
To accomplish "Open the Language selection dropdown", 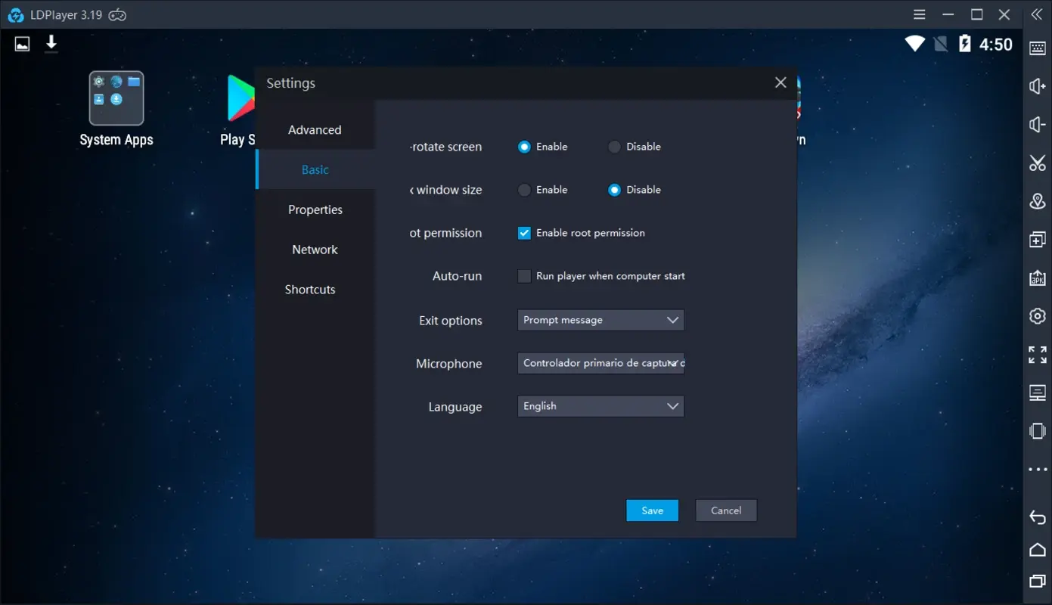I will (x=600, y=406).
